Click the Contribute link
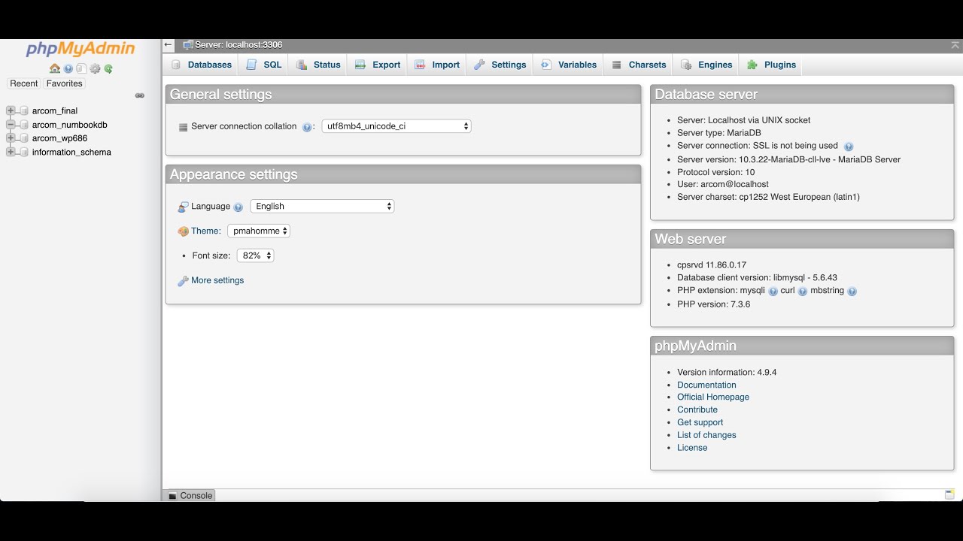The height and width of the screenshot is (541, 963). [697, 410]
